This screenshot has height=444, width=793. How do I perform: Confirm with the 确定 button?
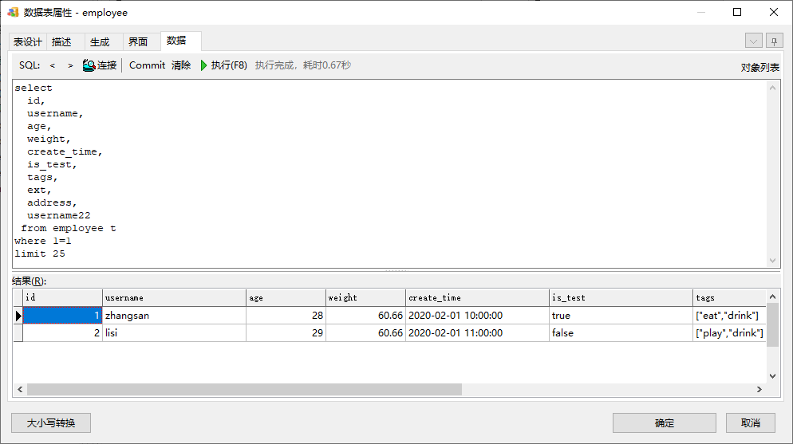coord(665,422)
